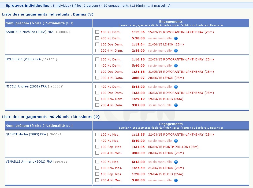Click the name MICELI Andréa (2002) FRA

tap(26, 86)
